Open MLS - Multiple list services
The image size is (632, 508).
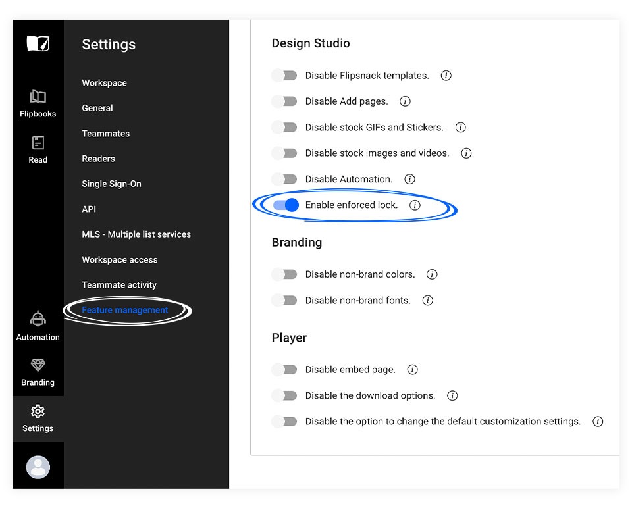pos(136,234)
